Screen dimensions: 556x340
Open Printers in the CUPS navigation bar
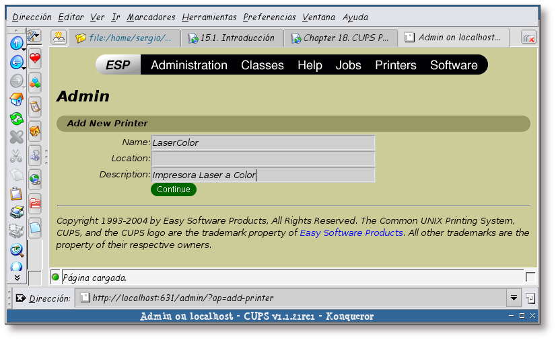(x=395, y=65)
